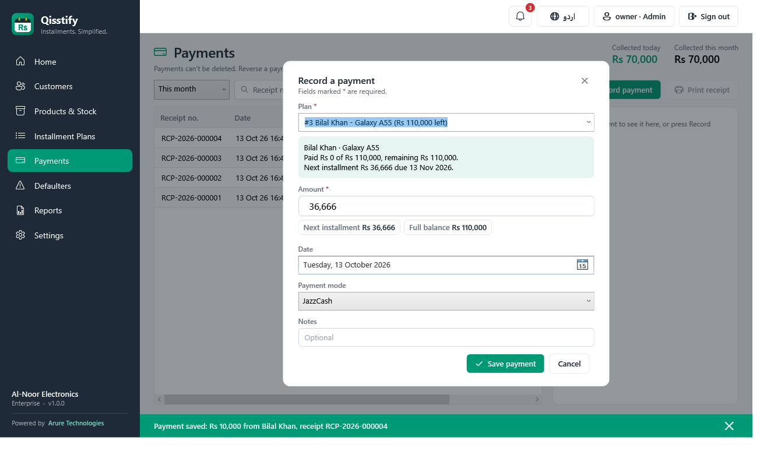The width and height of the screenshot is (760, 458).
Task: Close the Record a payment dialog
Action: pyautogui.click(x=585, y=81)
